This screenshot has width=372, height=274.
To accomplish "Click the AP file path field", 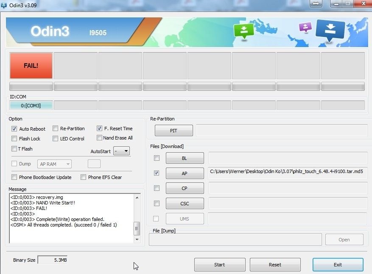I will click(288, 173).
